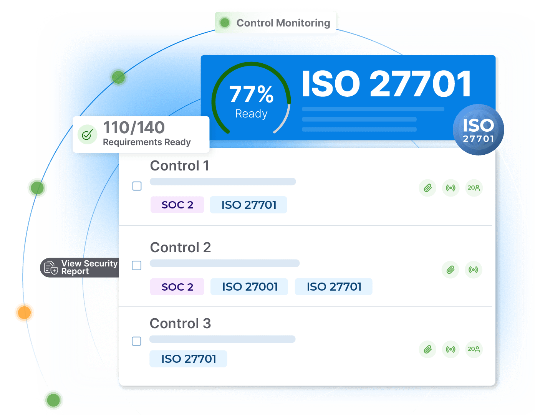Select the Control 3 checkbox
This screenshot has width=535, height=415.
click(x=136, y=341)
